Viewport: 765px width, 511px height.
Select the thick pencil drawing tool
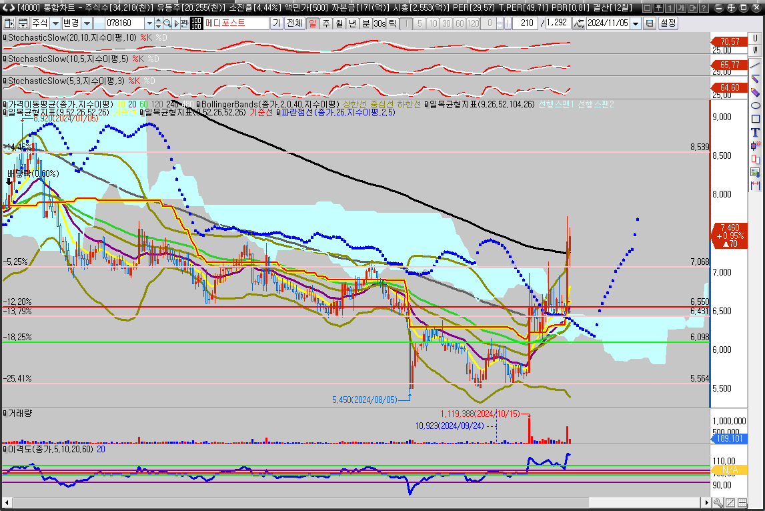(755, 92)
